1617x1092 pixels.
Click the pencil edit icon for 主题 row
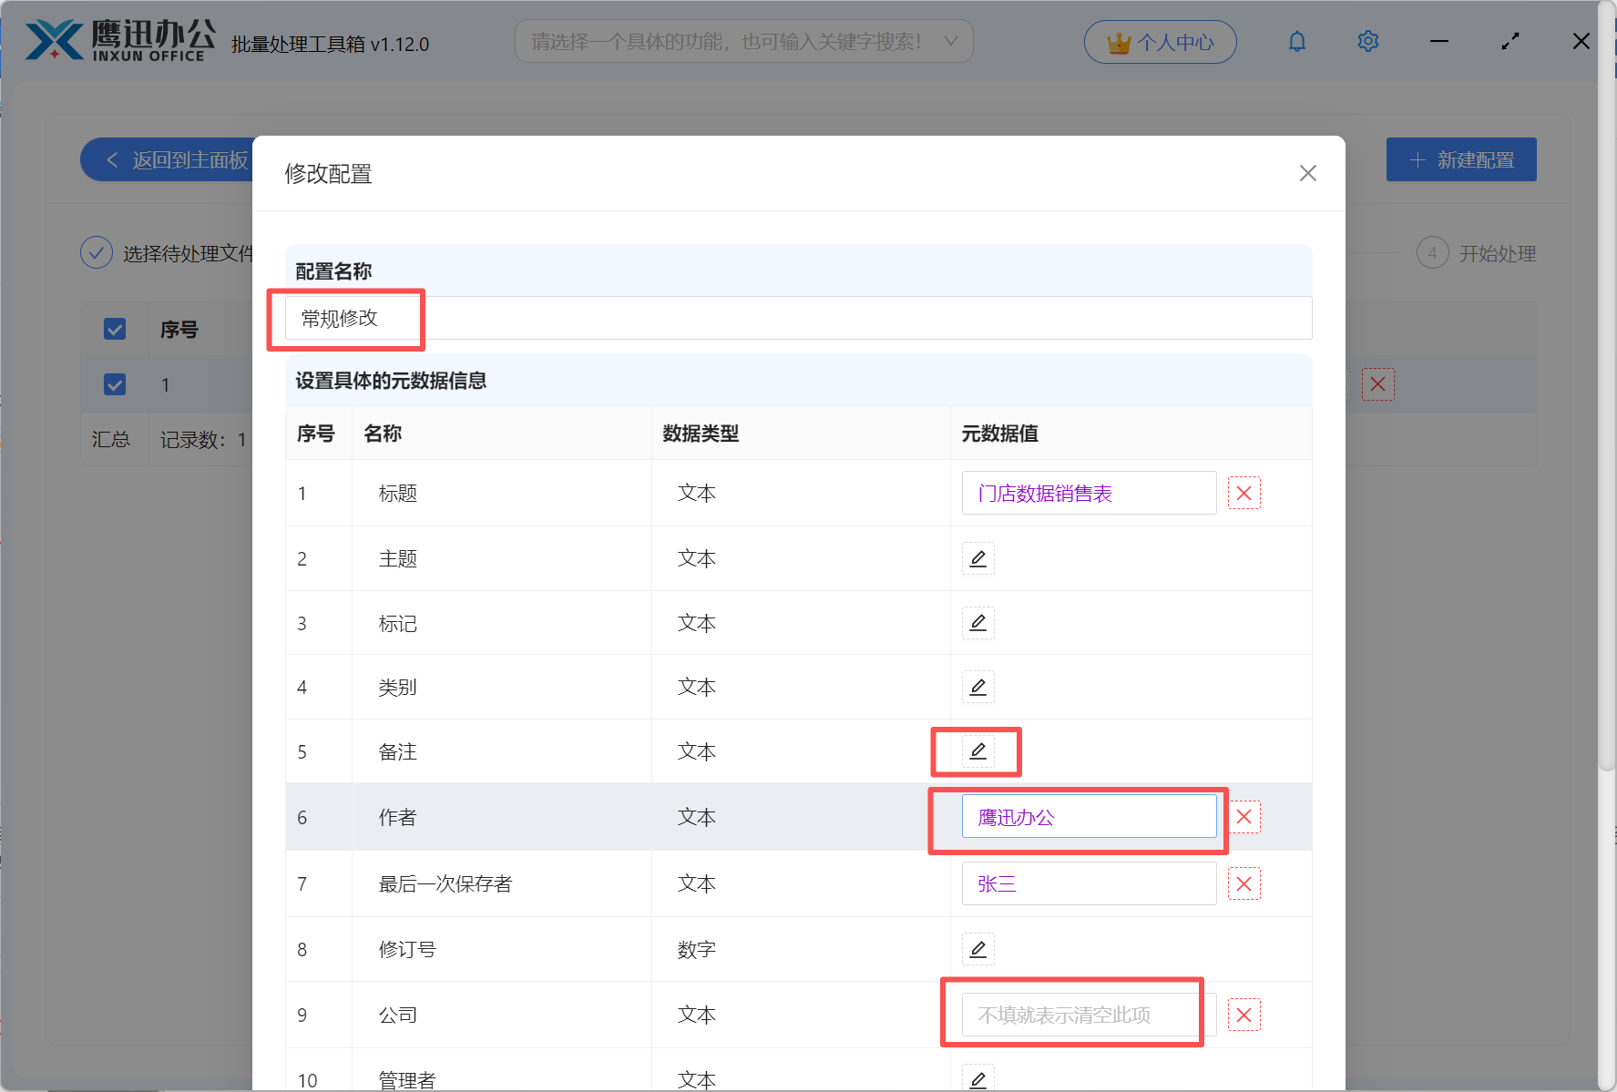(977, 558)
